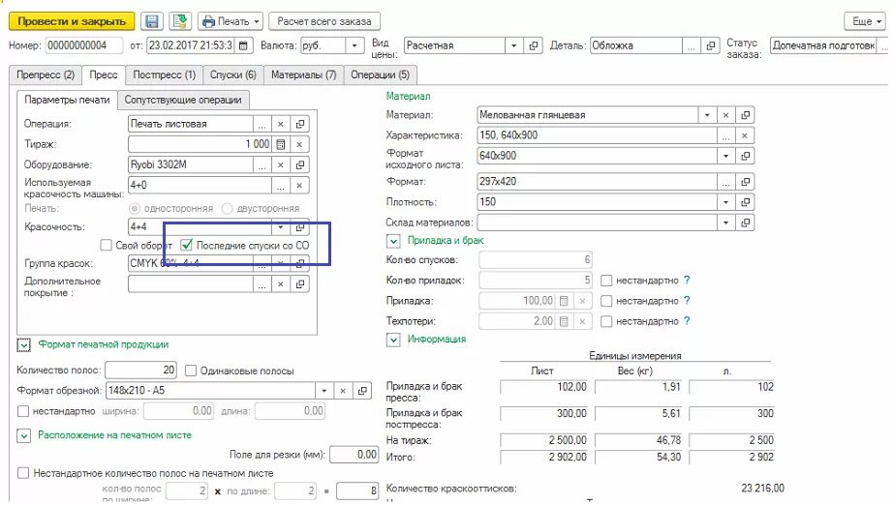Switch to the Препресс (2) tab
The height and width of the screenshot is (505, 893).
click(46, 75)
